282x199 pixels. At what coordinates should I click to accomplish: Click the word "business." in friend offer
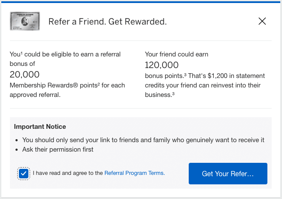pos(158,95)
